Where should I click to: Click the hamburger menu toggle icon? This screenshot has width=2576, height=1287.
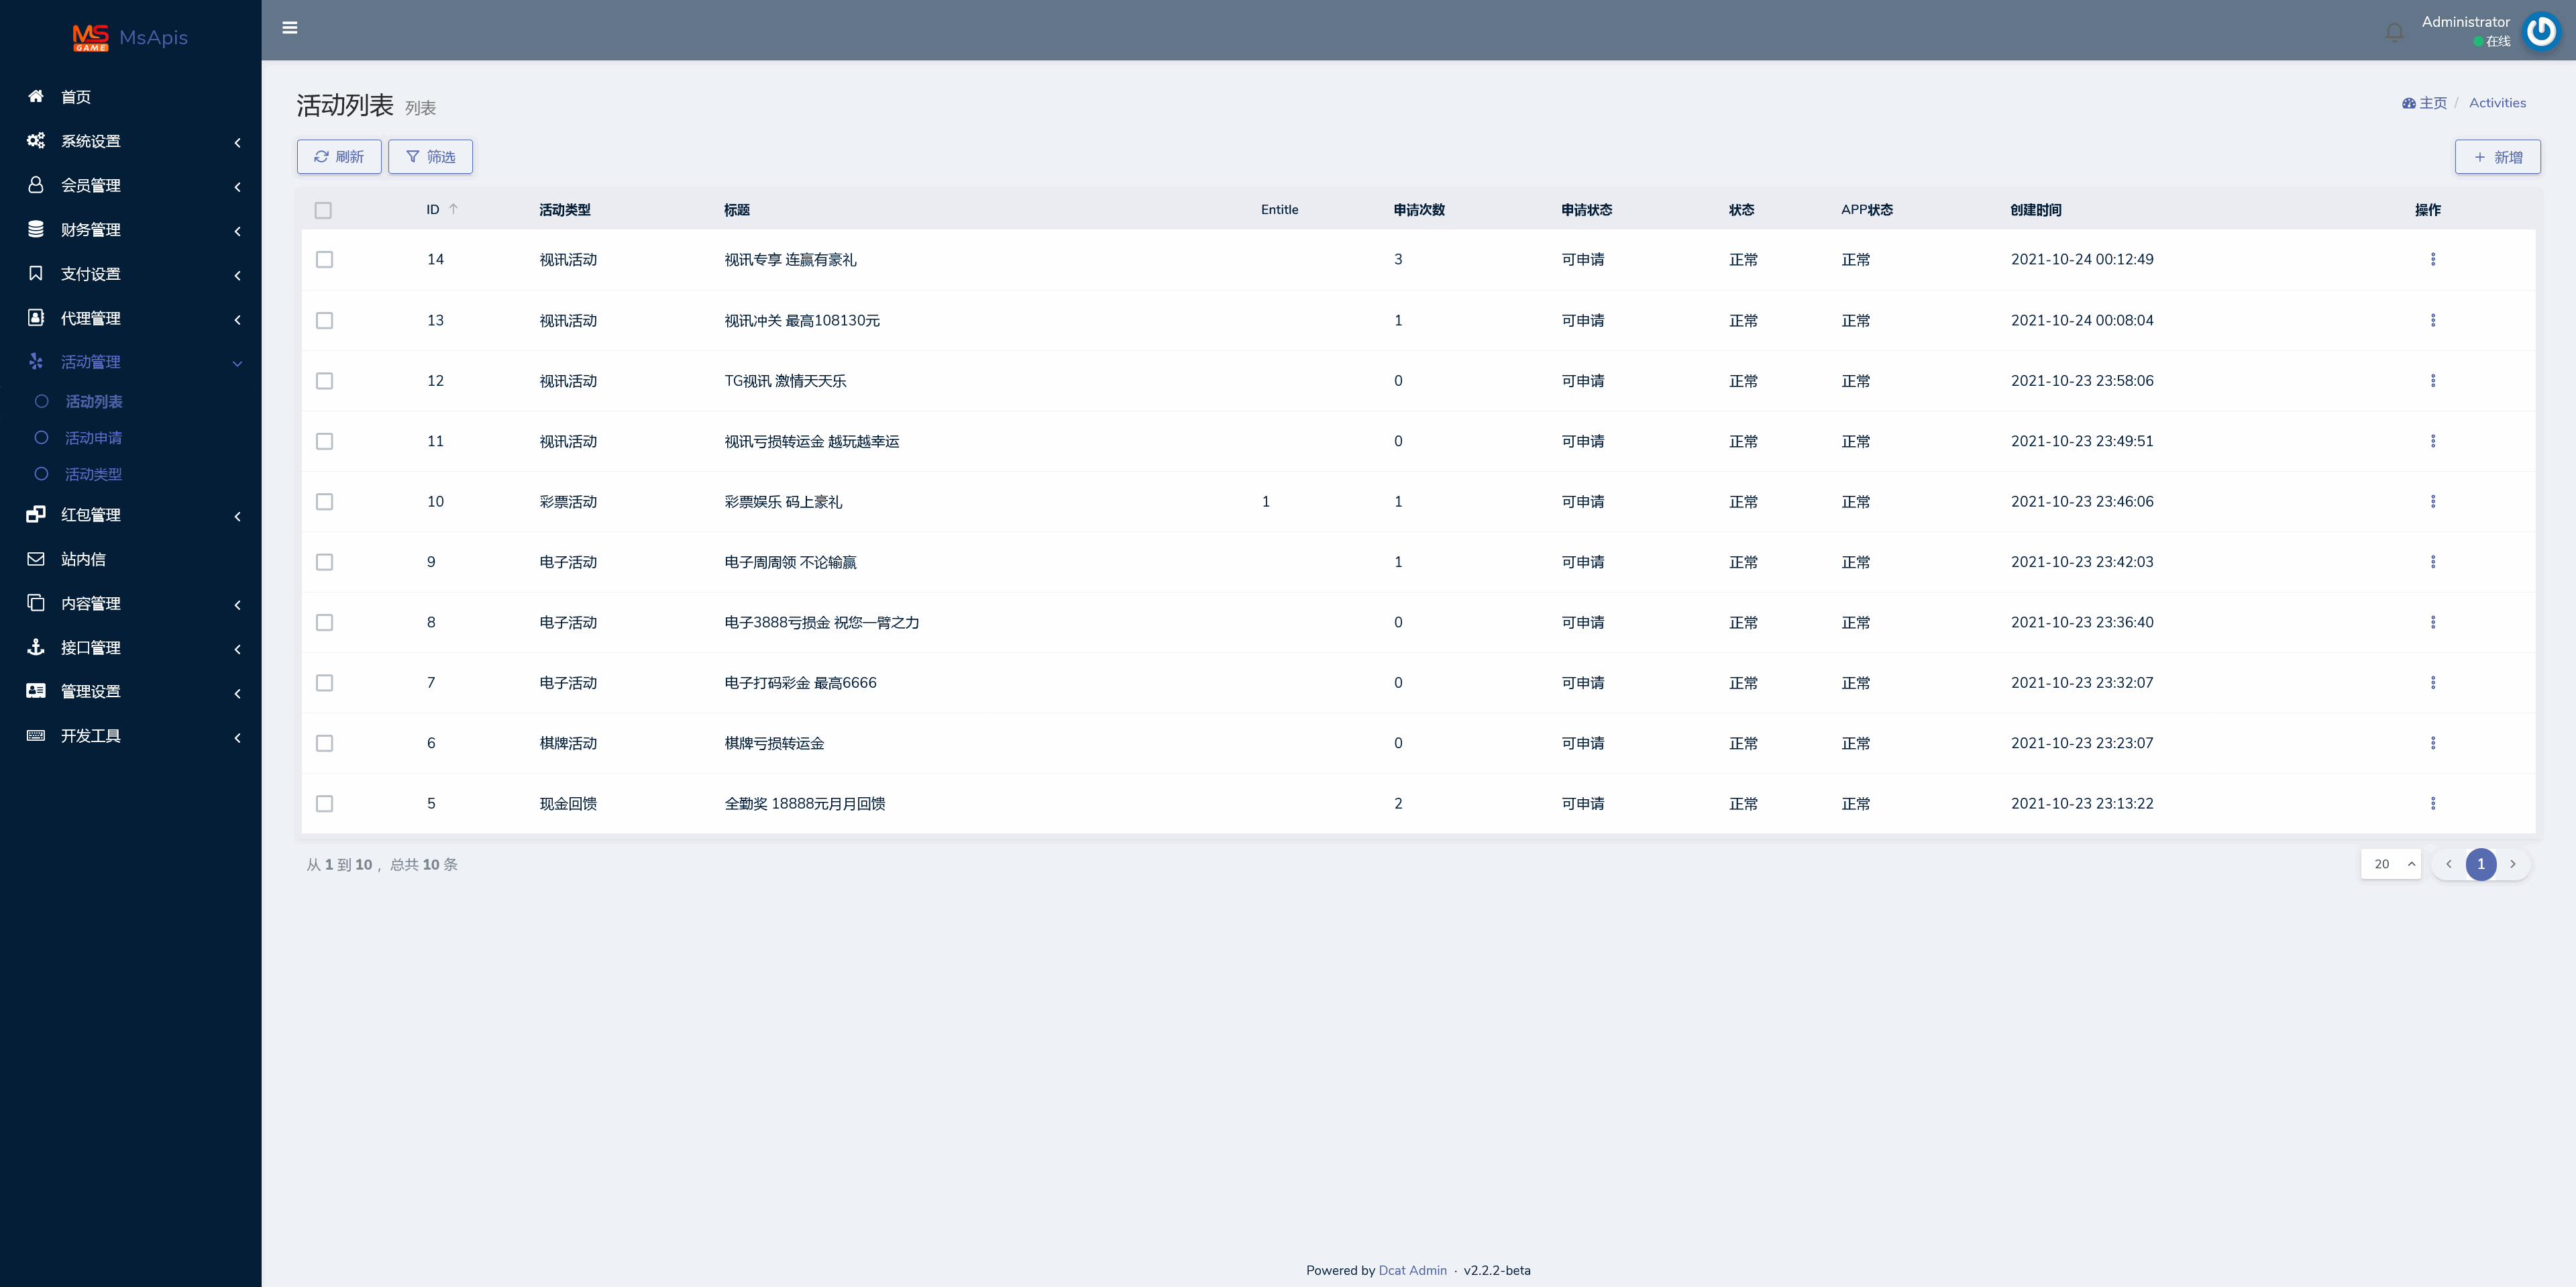pos(290,28)
